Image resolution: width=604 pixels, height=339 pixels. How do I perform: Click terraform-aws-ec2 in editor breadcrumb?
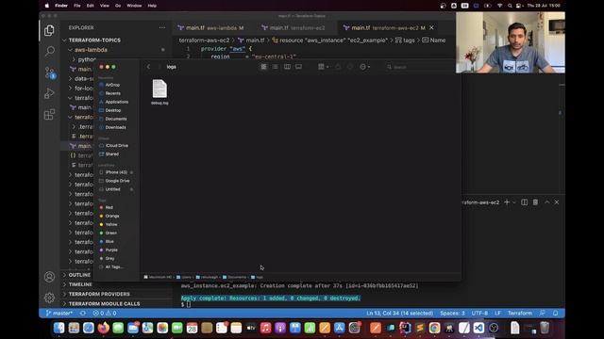click(204, 40)
